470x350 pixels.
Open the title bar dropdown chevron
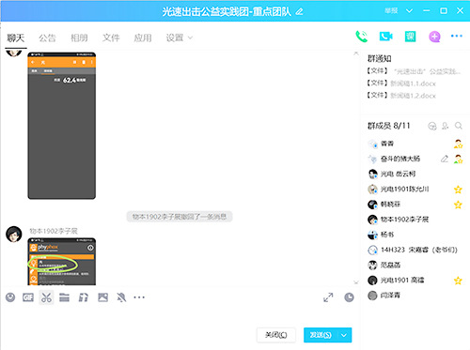pyautogui.click(x=409, y=11)
